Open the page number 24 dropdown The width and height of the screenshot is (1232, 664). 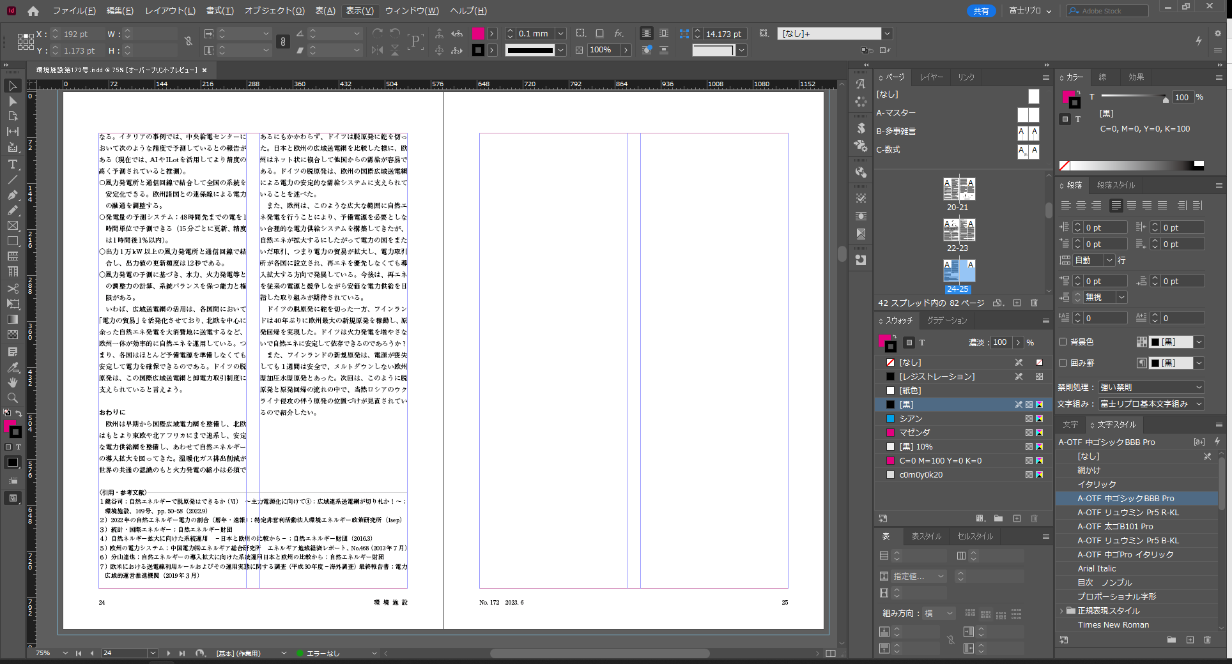153,653
